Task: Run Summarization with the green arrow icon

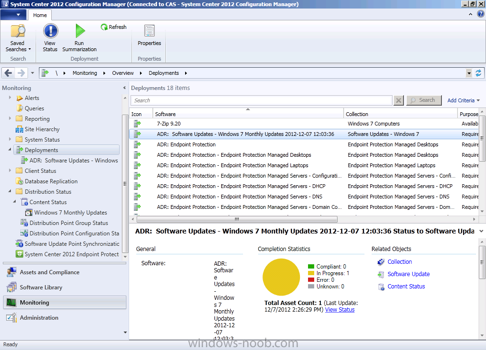Action: pyautogui.click(x=80, y=31)
